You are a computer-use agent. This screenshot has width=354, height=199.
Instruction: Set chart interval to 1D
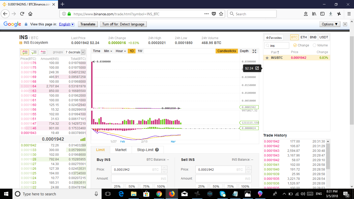click(132, 51)
